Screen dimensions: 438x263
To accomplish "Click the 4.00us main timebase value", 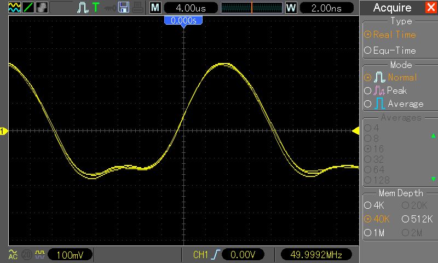I will click(x=191, y=8).
